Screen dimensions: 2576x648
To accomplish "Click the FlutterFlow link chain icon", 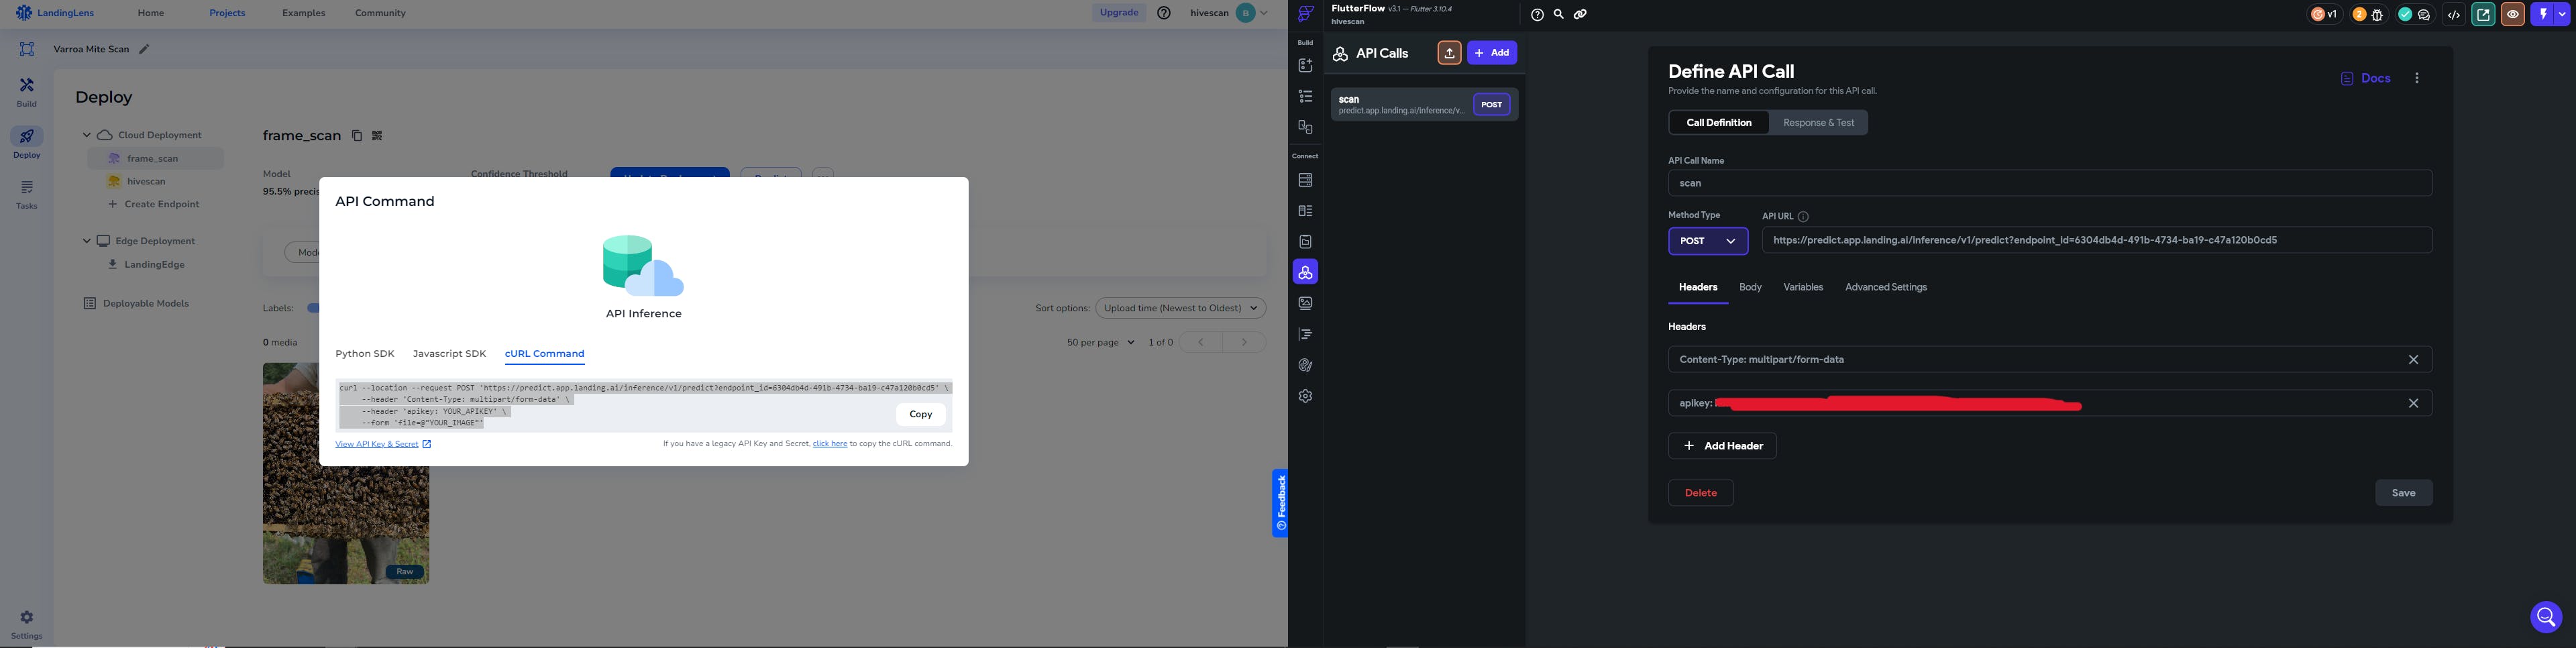I will point(1580,14).
